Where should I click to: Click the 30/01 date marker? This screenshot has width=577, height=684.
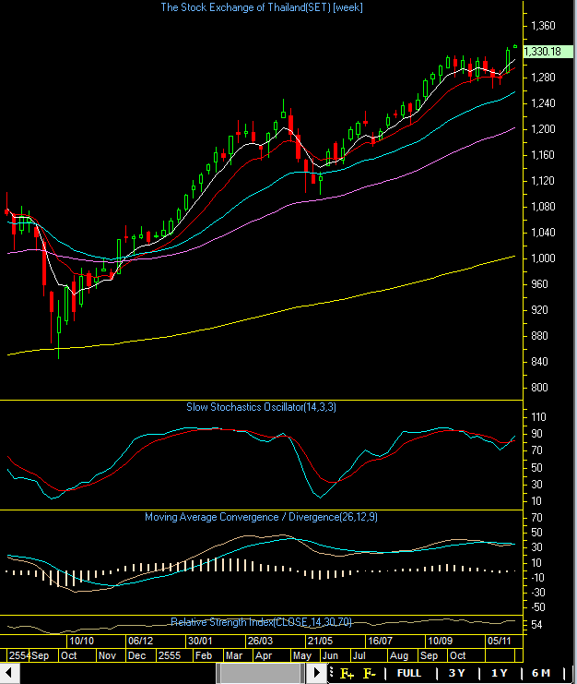pyautogui.click(x=200, y=640)
